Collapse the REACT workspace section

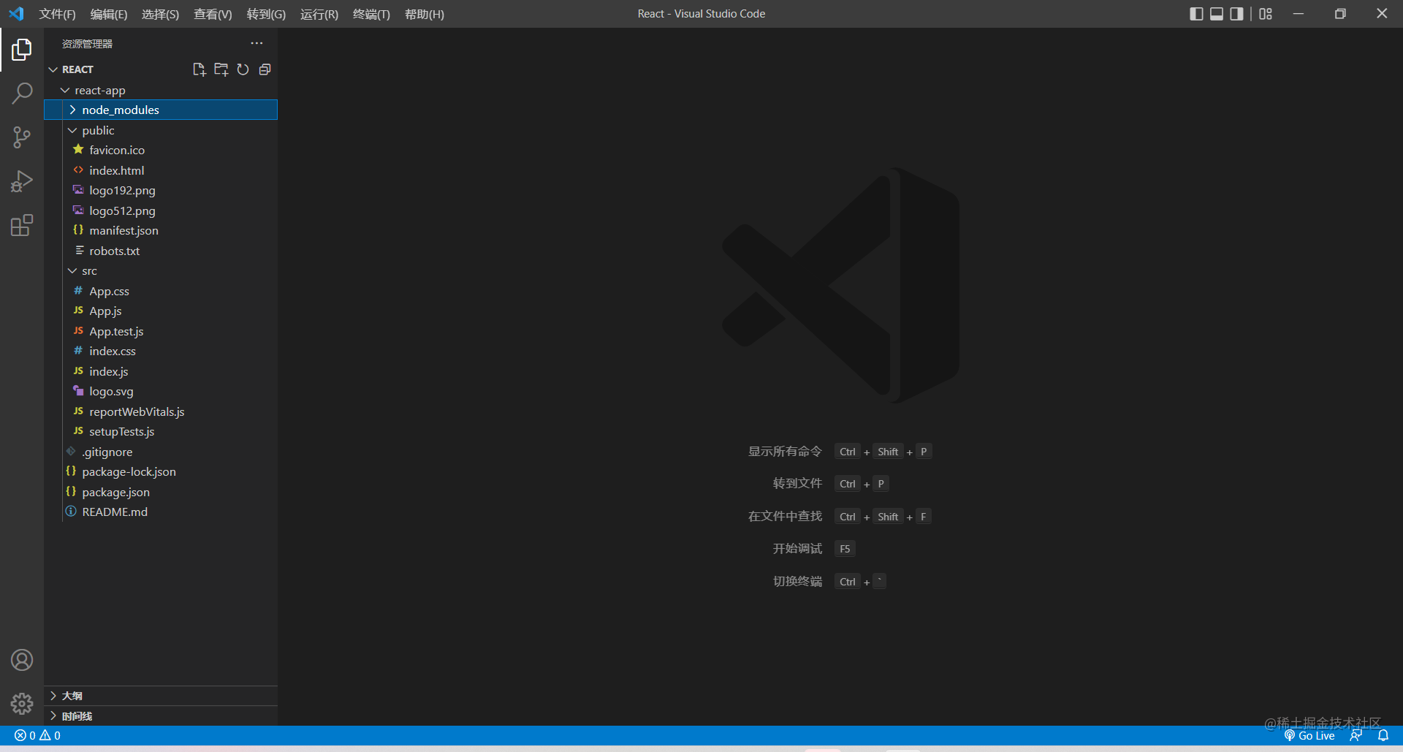[78, 69]
